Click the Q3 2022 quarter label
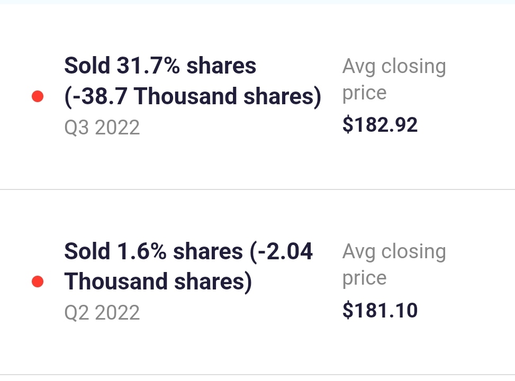The image size is (515, 381). pos(102,128)
